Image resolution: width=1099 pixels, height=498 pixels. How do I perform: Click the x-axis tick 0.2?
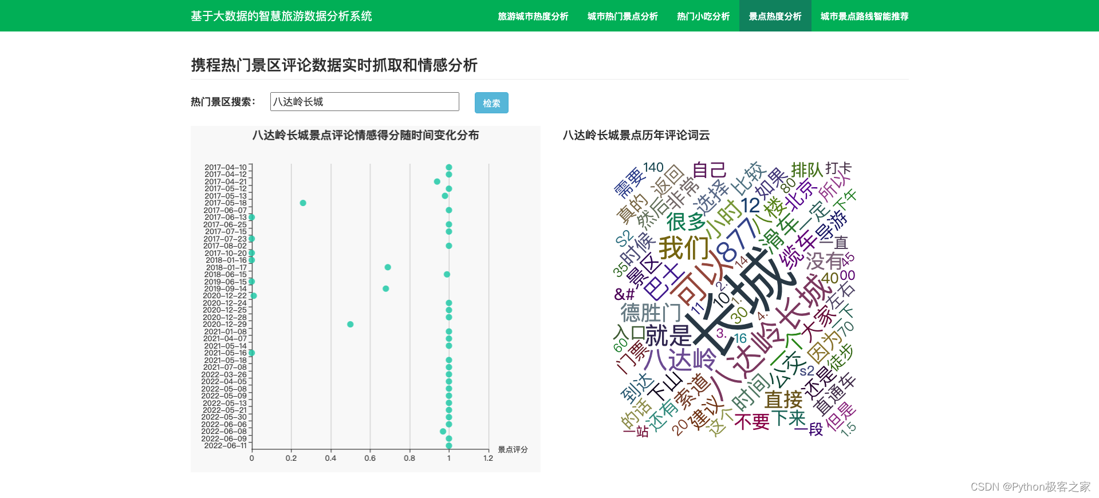tap(291, 458)
